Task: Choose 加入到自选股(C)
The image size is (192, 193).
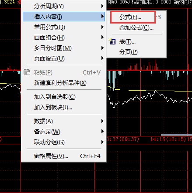Action: pos(64,97)
